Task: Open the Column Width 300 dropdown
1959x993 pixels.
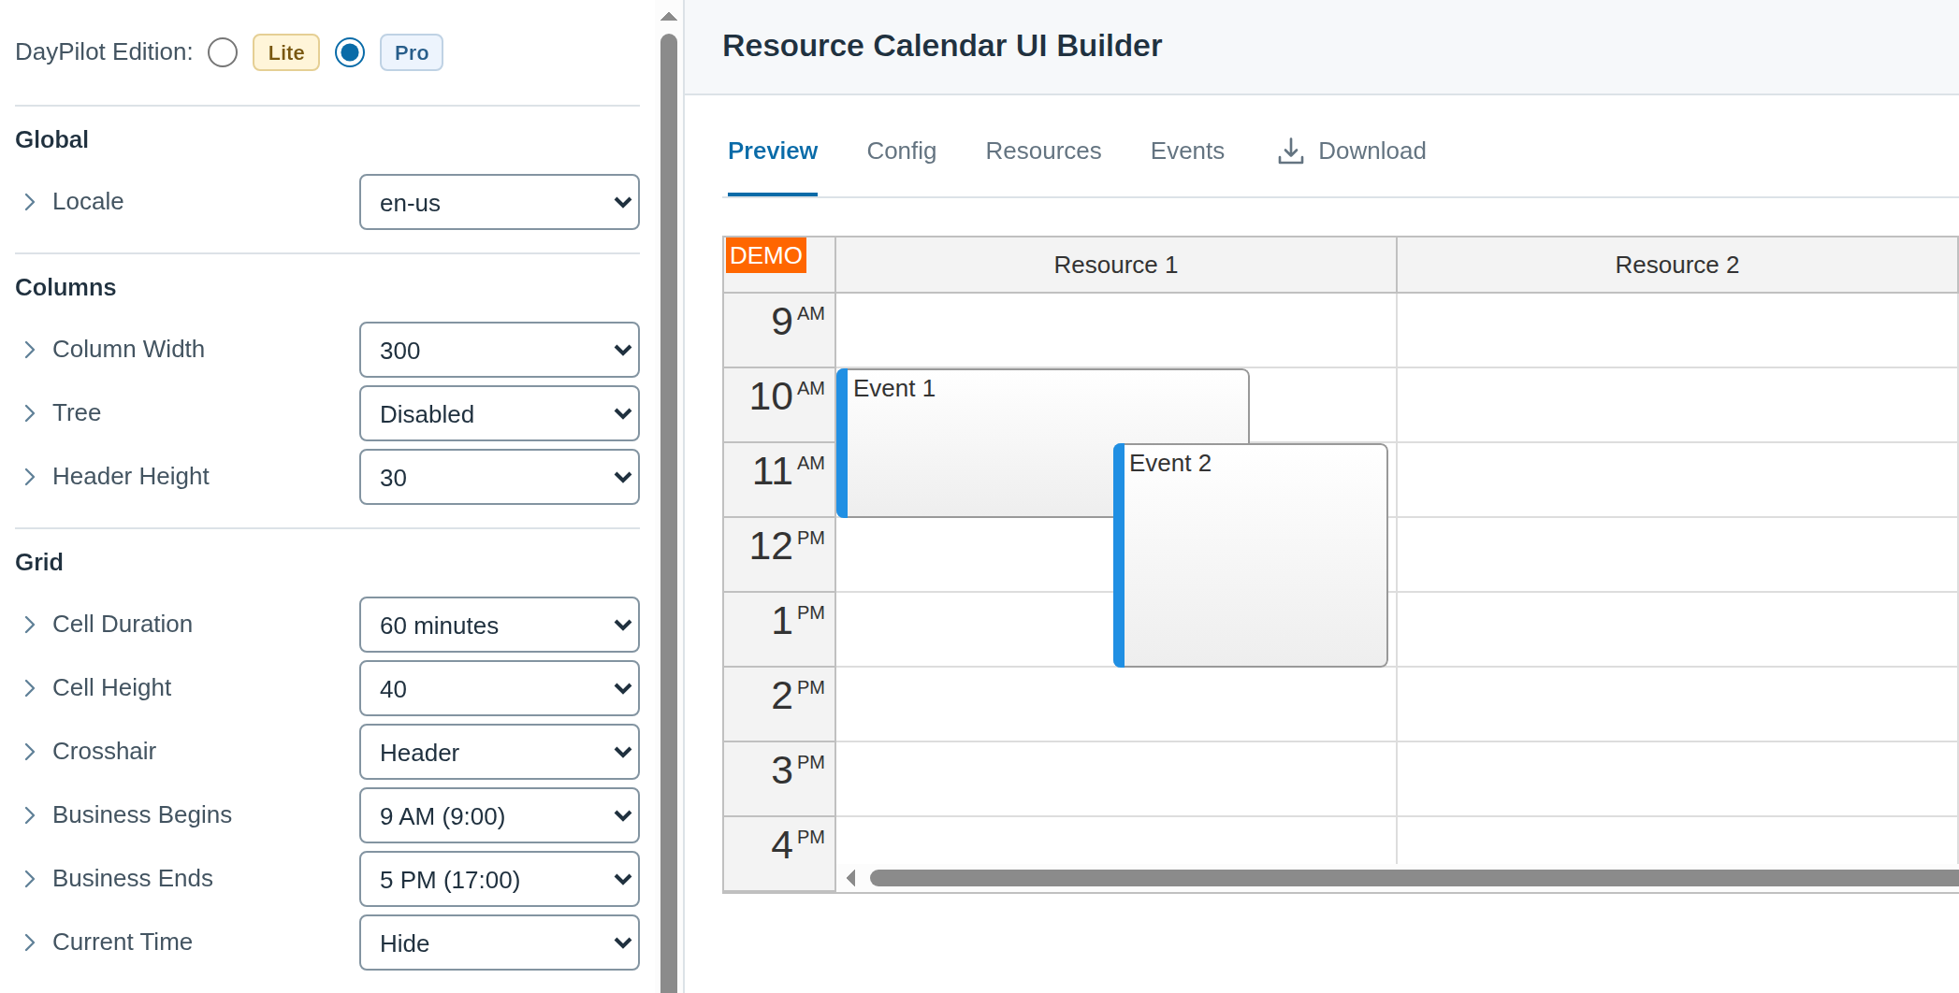Action: coord(500,350)
